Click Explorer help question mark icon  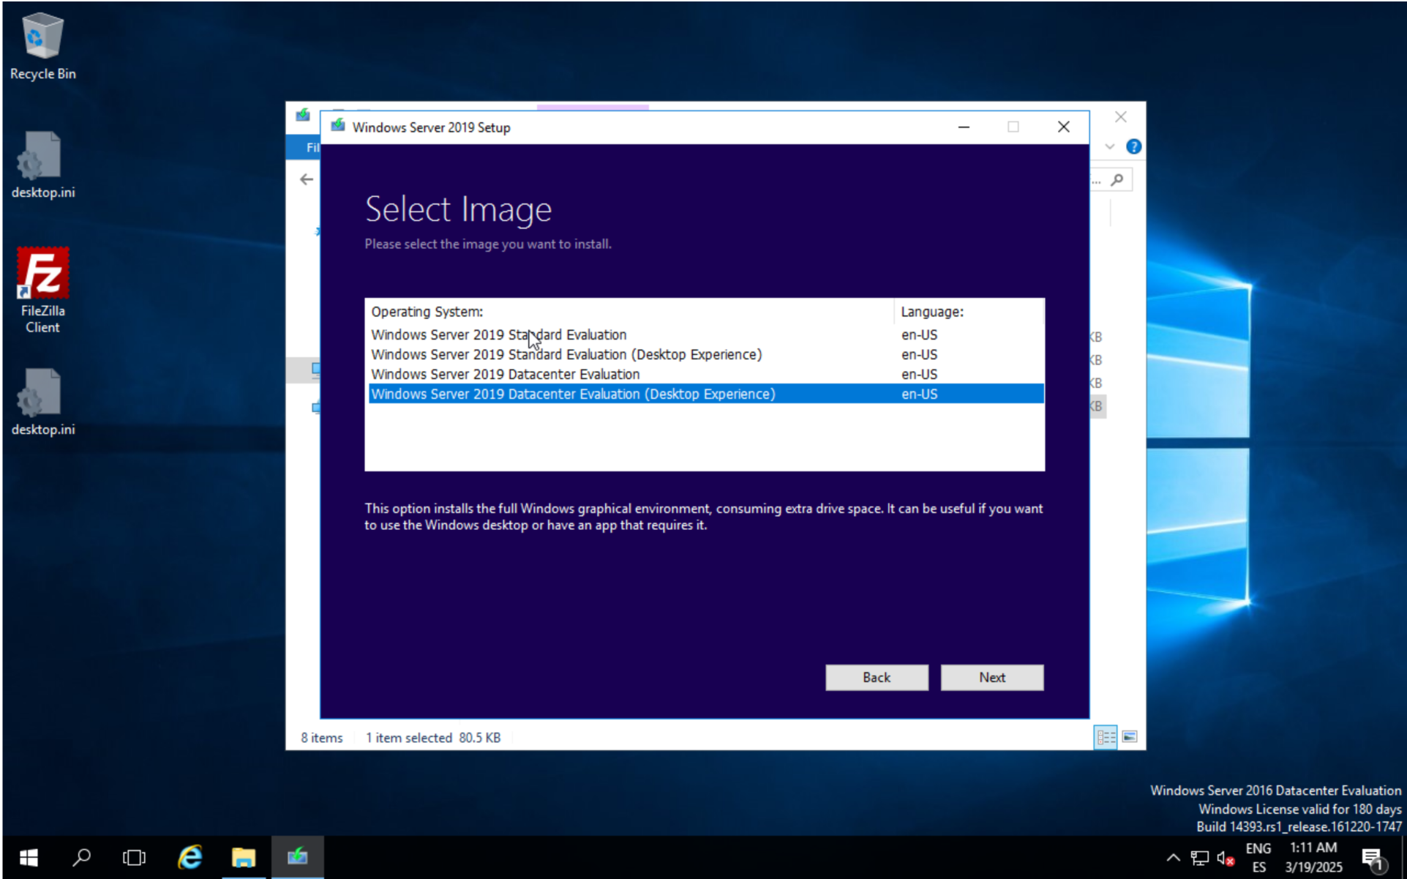click(x=1133, y=147)
